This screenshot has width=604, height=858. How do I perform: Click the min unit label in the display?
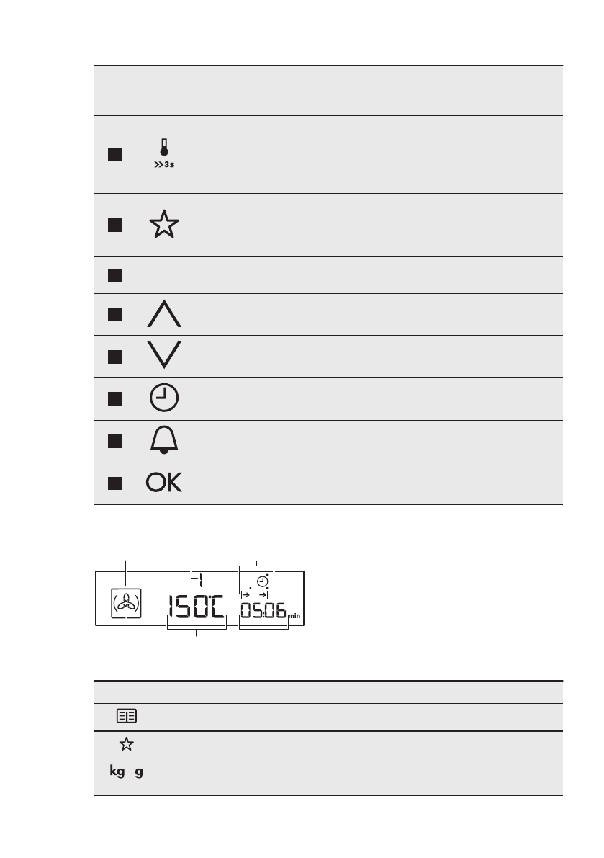(294, 617)
